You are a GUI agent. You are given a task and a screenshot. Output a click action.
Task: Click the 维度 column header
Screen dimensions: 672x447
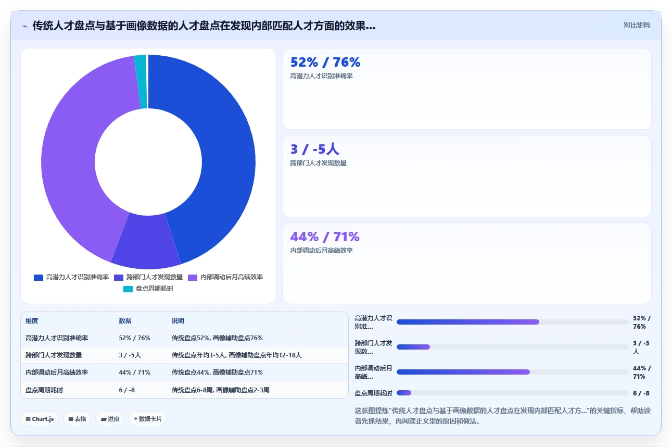point(32,321)
